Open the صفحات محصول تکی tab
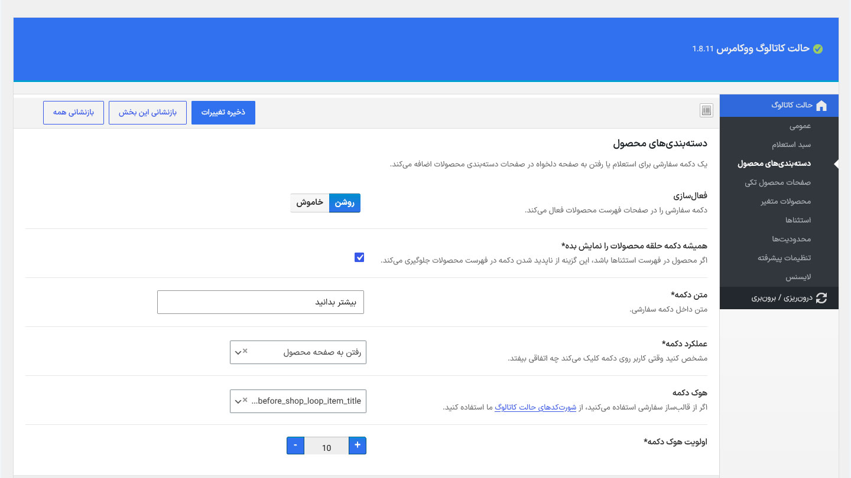This screenshot has height=478, width=851. 778,183
